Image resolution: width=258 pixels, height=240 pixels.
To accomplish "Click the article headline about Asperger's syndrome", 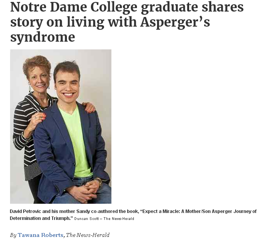I will (127, 22).
